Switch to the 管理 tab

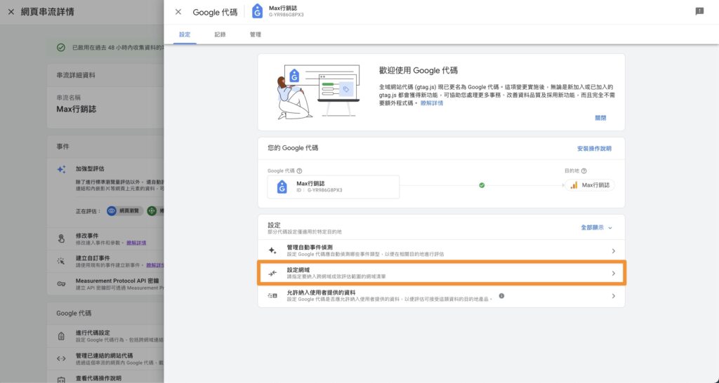[x=256, y=34]
